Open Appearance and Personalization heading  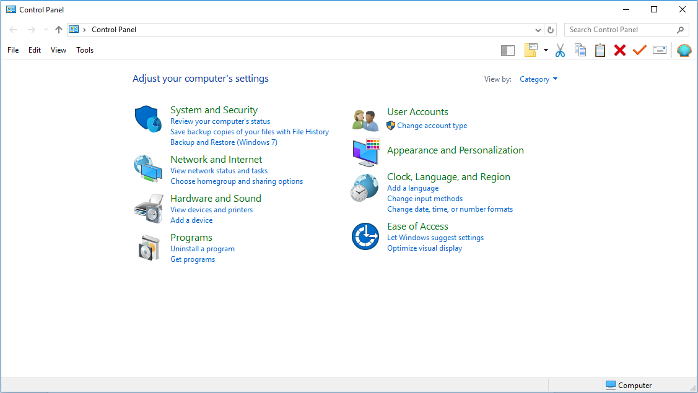coord(455,150)
